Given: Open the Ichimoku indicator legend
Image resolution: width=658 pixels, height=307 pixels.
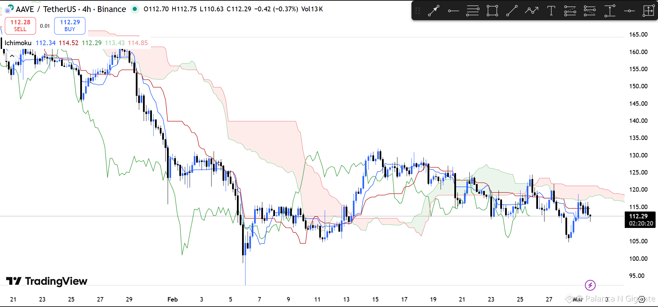Looking at the screenshot, I should (18, 43).
